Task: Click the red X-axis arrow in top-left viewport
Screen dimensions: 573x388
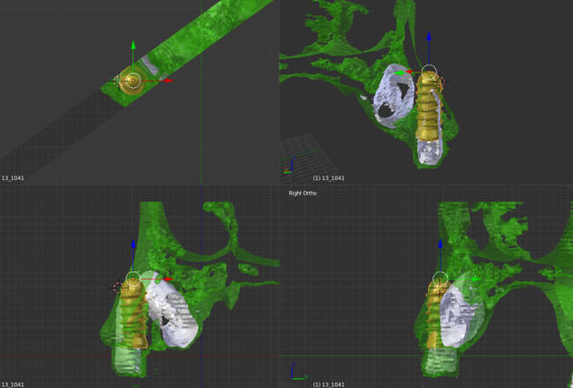Action: (167, 81)
